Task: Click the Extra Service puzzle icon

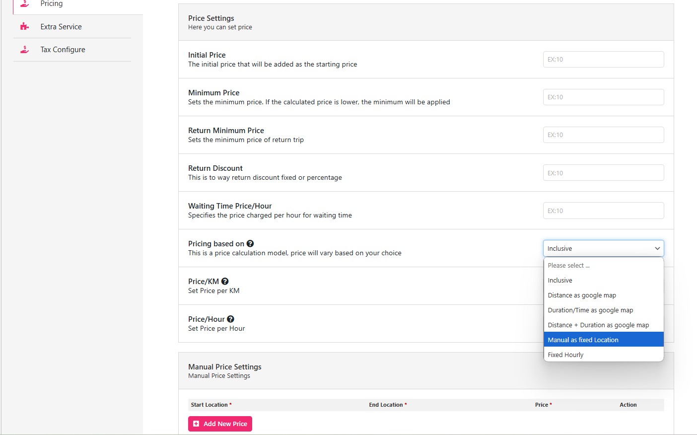Action: 24,27
